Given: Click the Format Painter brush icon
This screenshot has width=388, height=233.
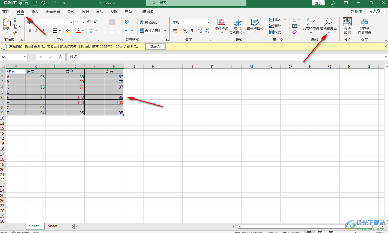Looking at the screenshot, I should [15, 33].
